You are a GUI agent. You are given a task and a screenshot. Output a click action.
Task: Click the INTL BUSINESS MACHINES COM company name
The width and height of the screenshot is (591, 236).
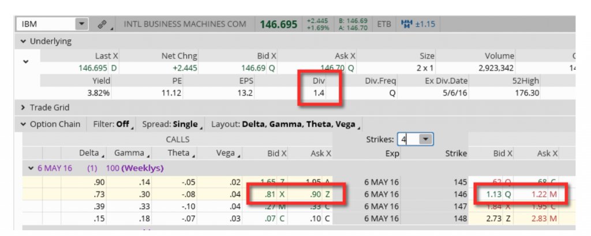(185, 24)
